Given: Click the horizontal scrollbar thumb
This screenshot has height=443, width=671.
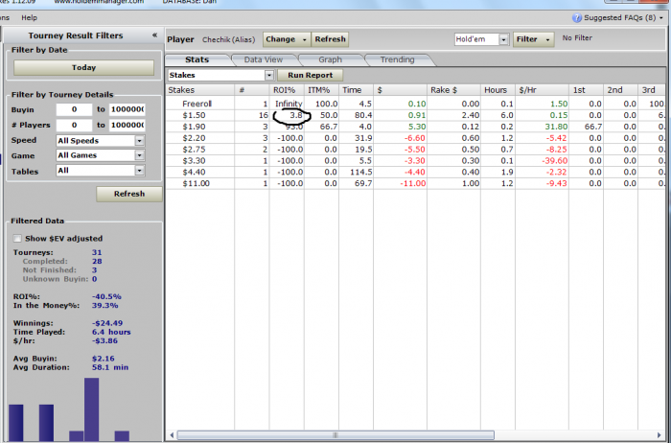Looking at the screenshot, I should [335, 435].
